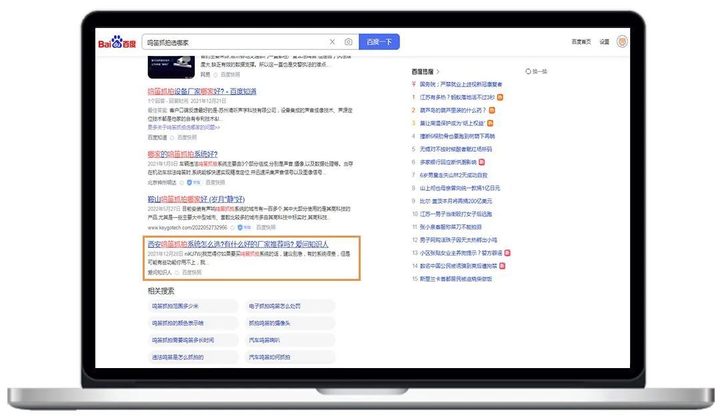Open camera image search icon
The image size is (720, 418).
click(x=348, y=42)
